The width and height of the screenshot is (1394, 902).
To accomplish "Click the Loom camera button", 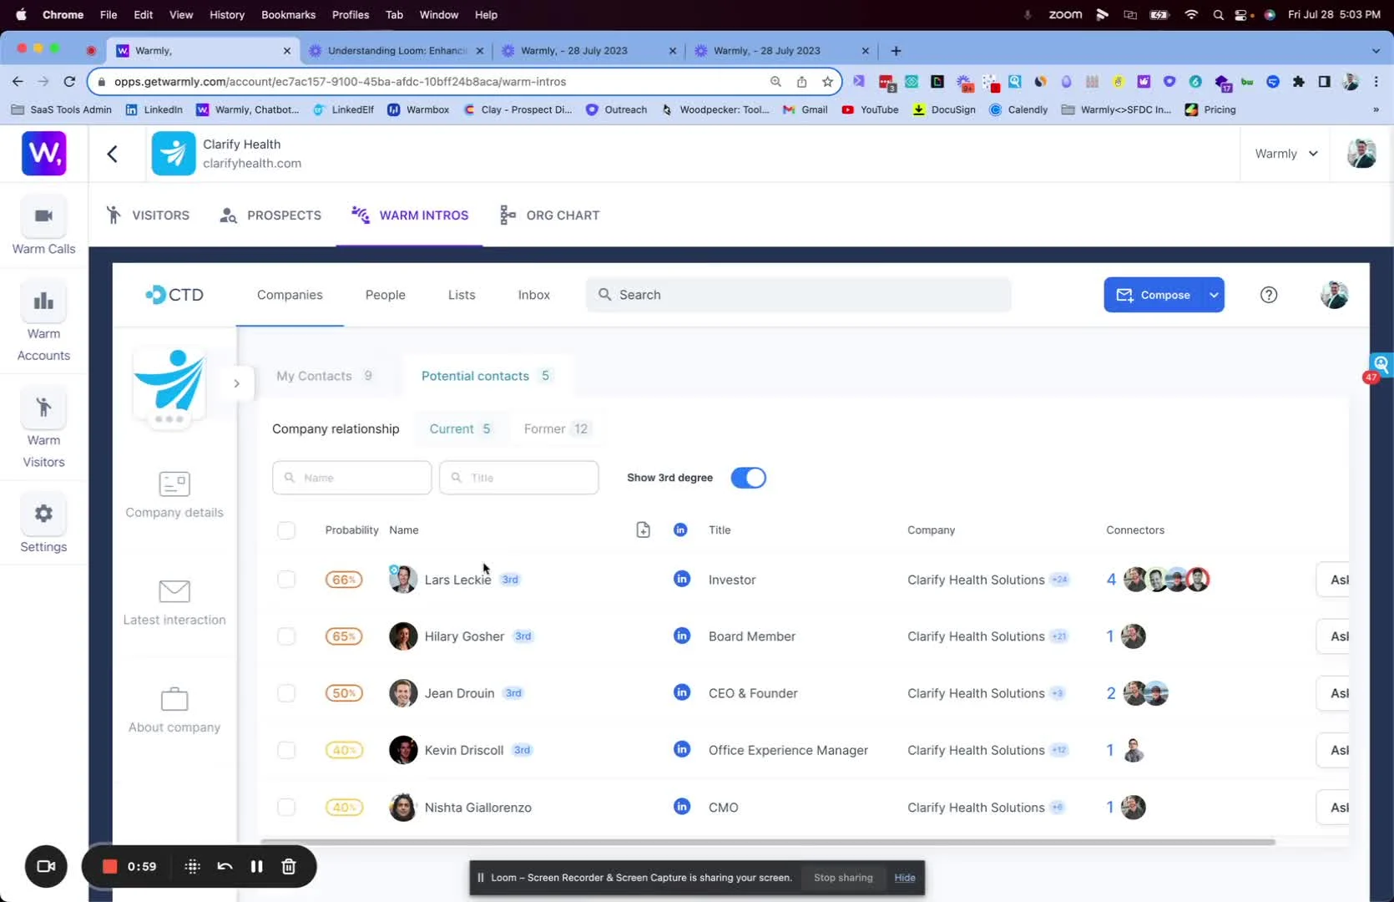I will point(46,866).
